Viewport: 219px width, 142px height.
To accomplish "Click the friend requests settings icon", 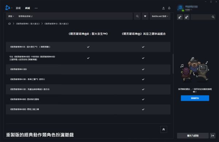I will coord(187,17).
